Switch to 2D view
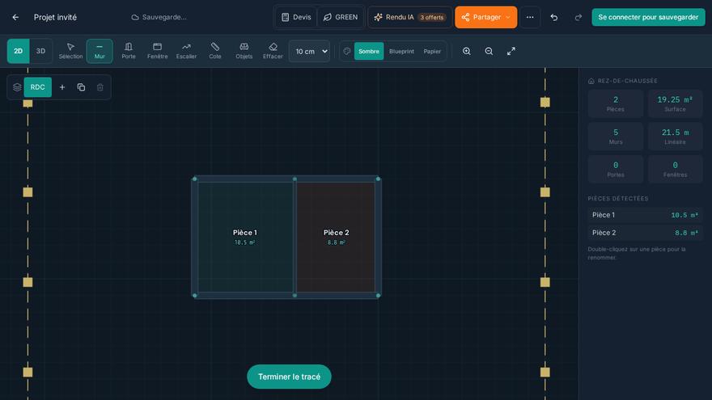The width and height of the screenshot is (712, 400). pyautogui.click(x=18, y=51)
